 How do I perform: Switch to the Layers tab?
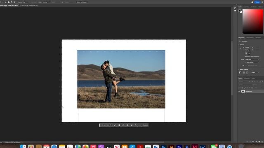(x=240, y=78)
